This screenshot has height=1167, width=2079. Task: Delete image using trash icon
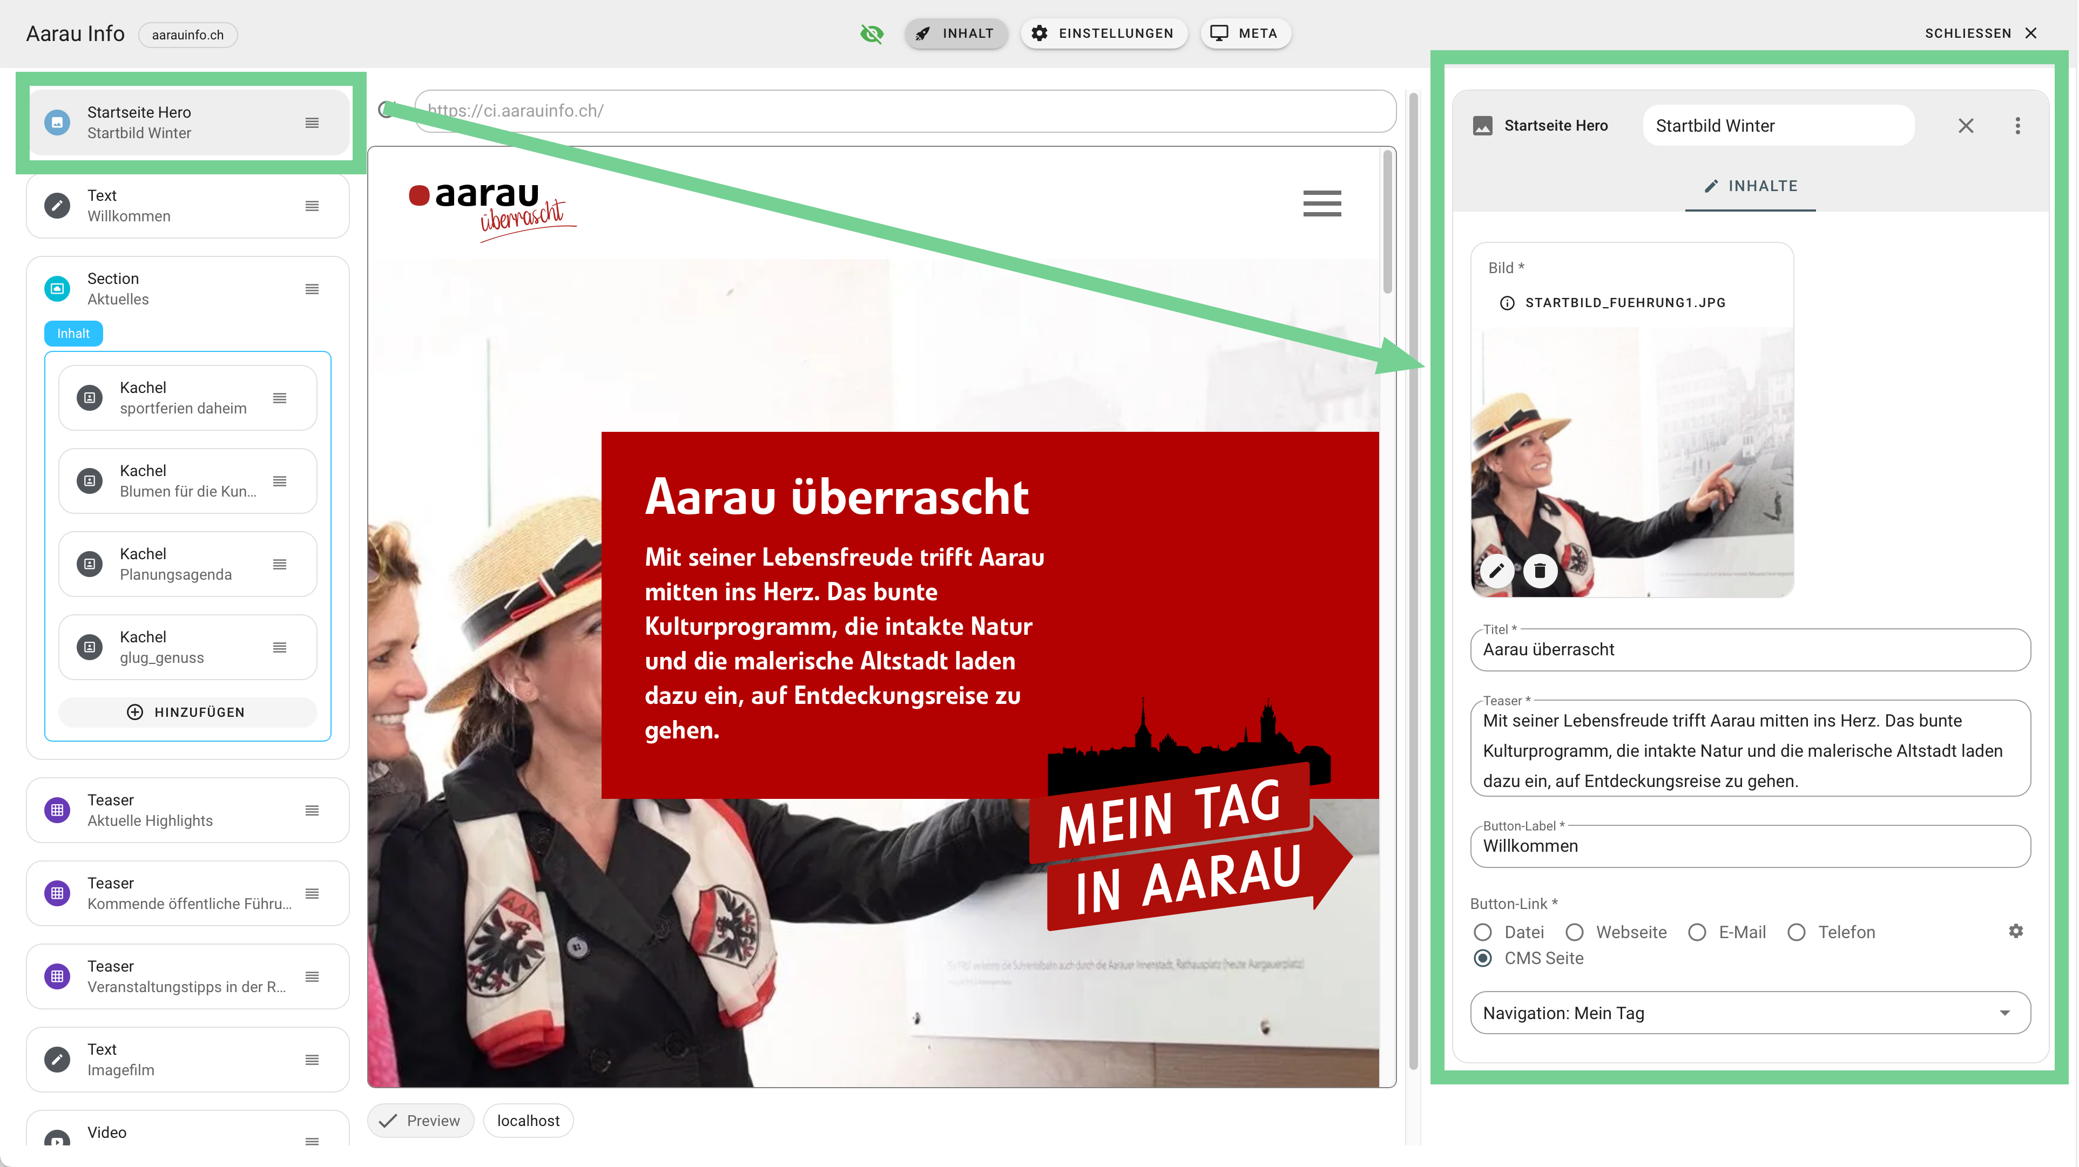(1540, 571)
